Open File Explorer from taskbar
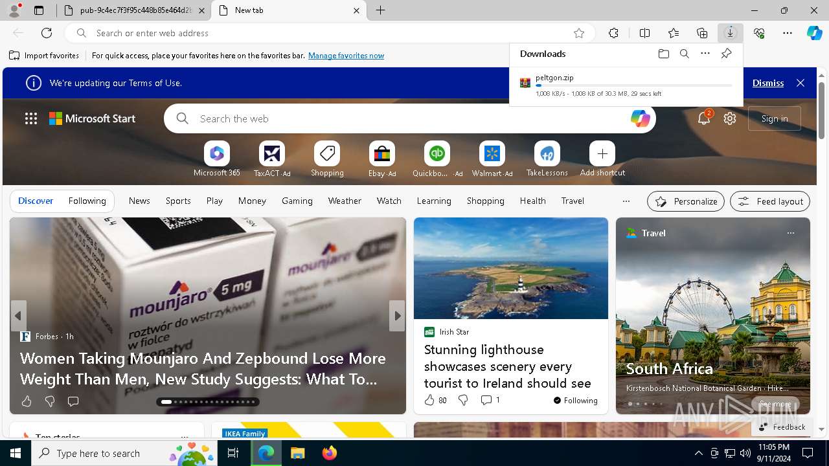 pos(297,453)
